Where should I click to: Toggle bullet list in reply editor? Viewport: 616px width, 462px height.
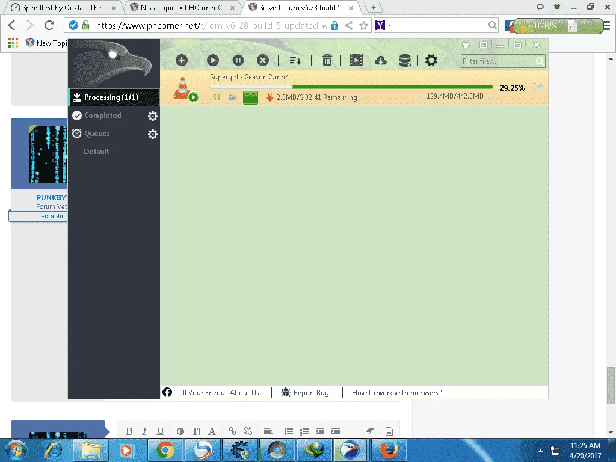289,431
